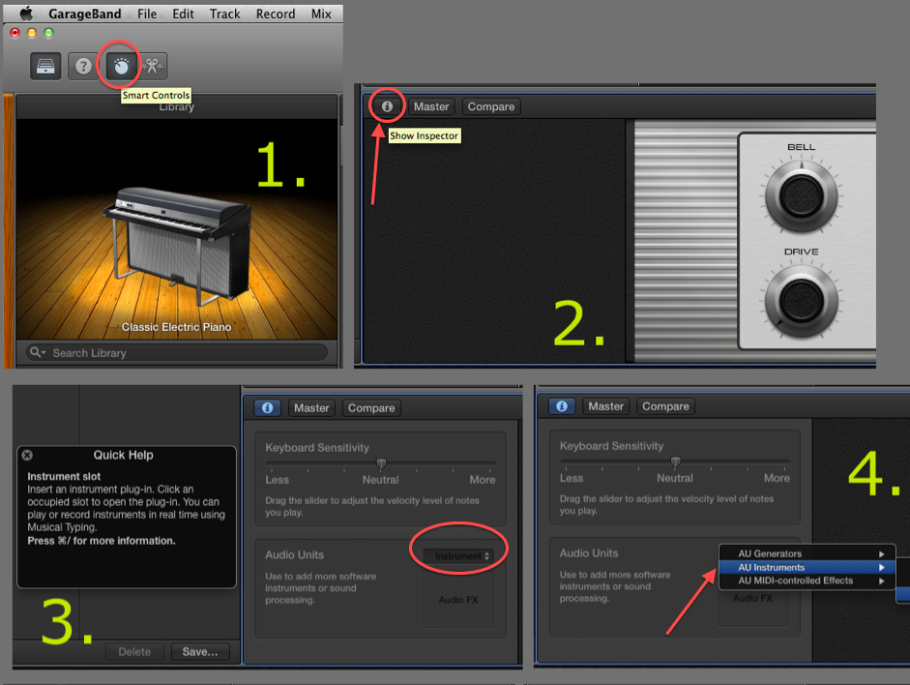
Task: Click the 'Quick Help' panel title
Action: 124,455
